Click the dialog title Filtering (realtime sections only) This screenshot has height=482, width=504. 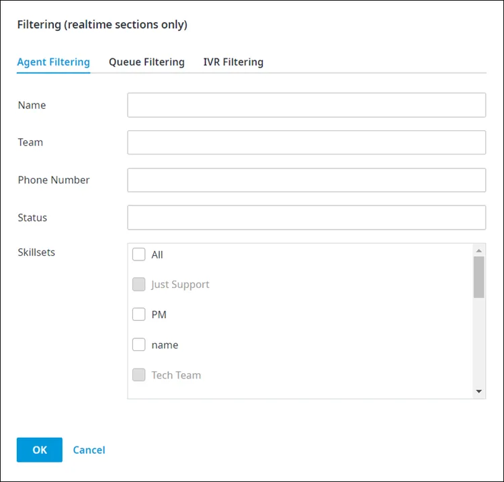tap(102, 25)
